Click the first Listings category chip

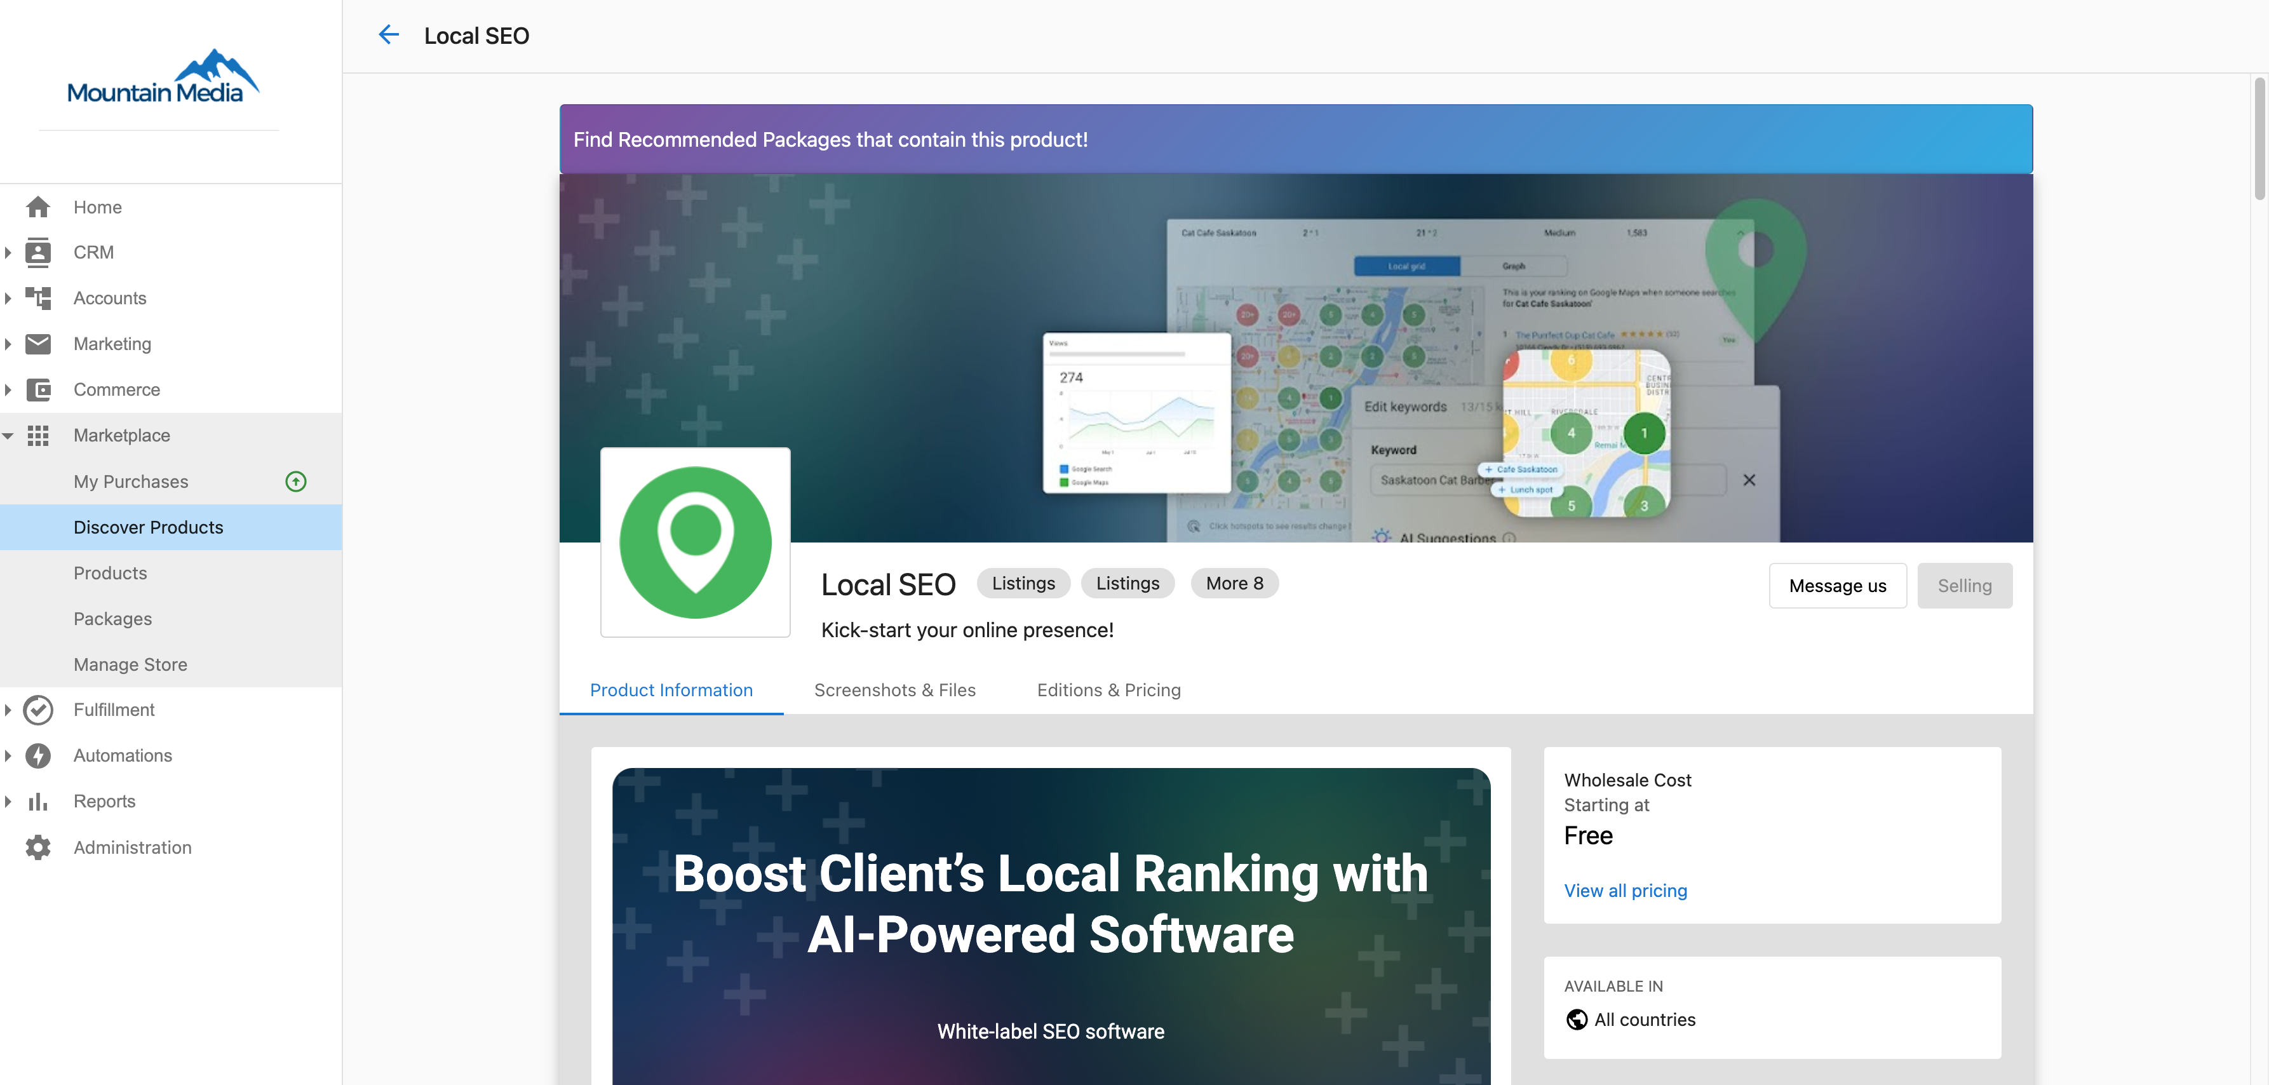point(1023,583)
